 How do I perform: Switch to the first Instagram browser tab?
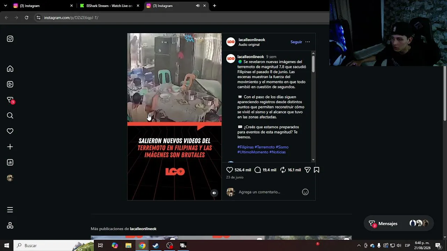pos(43,6)
